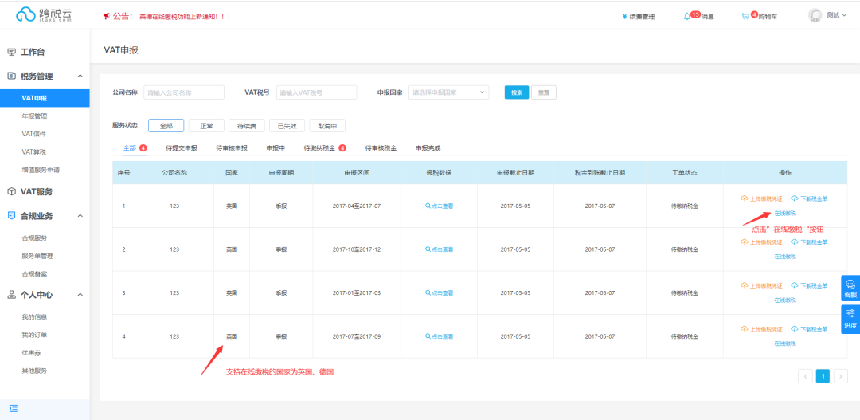Click upload cloud icon in 2017-10至2017-12 row
The height and width of the screenshot is (420, 860).
(x=745, y=241)
